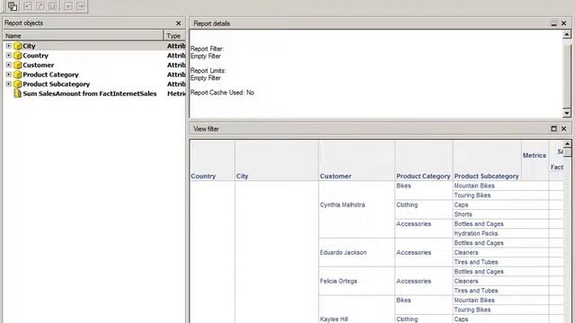Viewport: 575px width, 323px height.
Task: Click Touring Bikes under Cynthia Malhotra
Action: click(x=501, y=196)
